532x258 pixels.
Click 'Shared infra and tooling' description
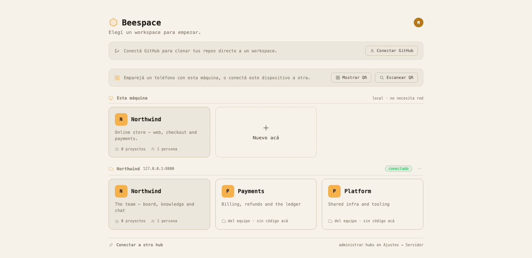(x=359, y=204)
